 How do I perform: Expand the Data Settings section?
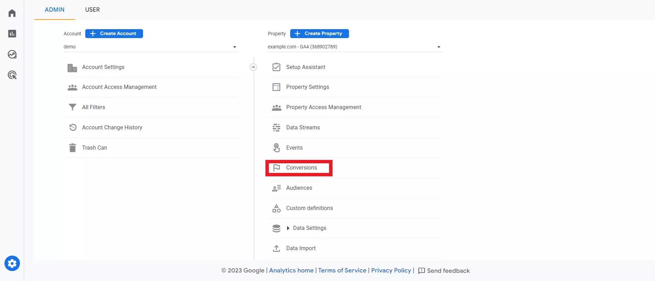click(x=288, y=228)
